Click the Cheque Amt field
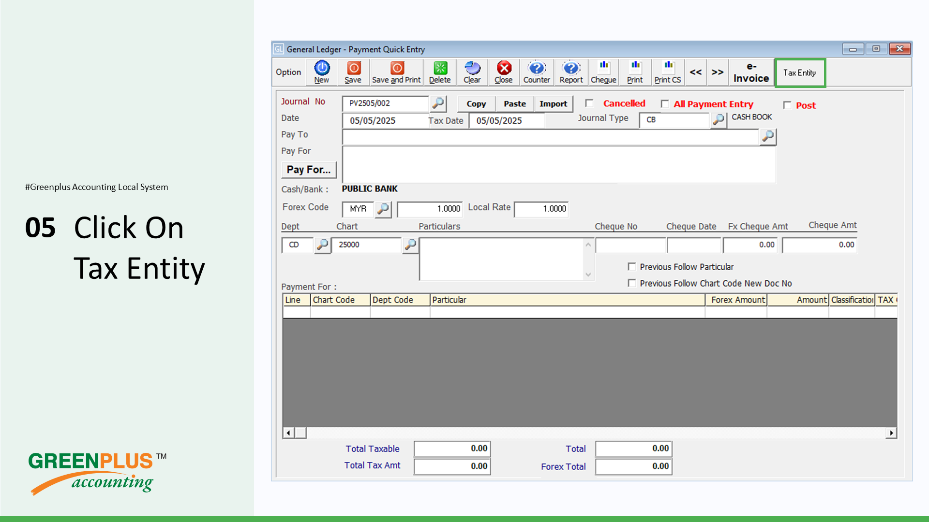Image resolution: width=929 pixels, height=522 pixels. click(820, 245)
